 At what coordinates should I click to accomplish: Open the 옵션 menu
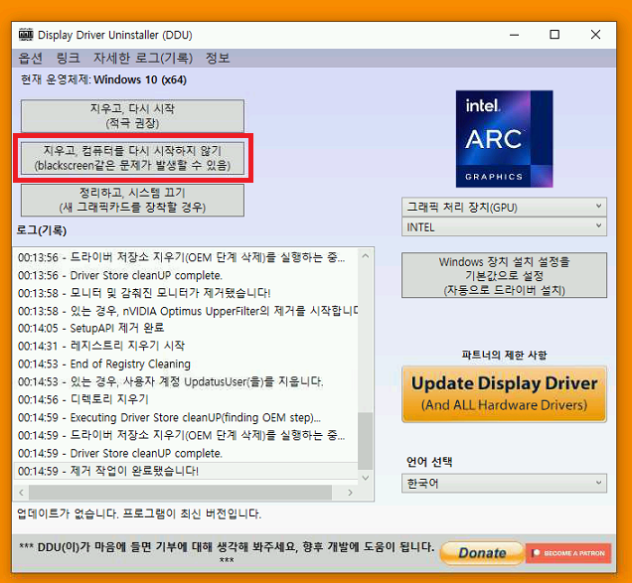coord(30,58)
